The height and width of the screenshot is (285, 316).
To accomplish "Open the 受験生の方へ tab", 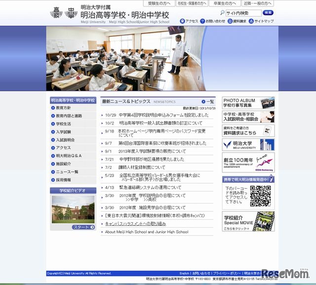I will pos(159,3).
